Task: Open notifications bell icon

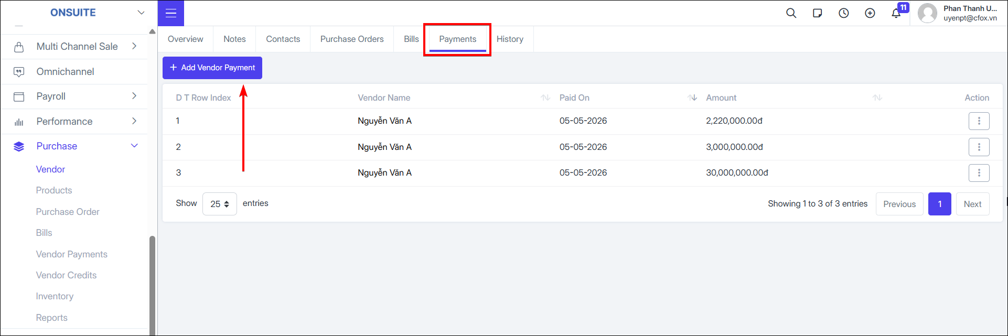Action: (896, 13)
